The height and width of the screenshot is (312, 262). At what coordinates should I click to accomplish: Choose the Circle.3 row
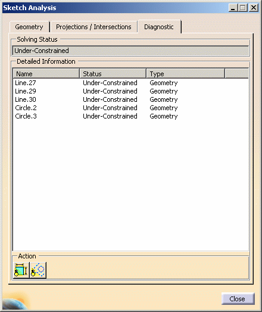coord(130,116)
